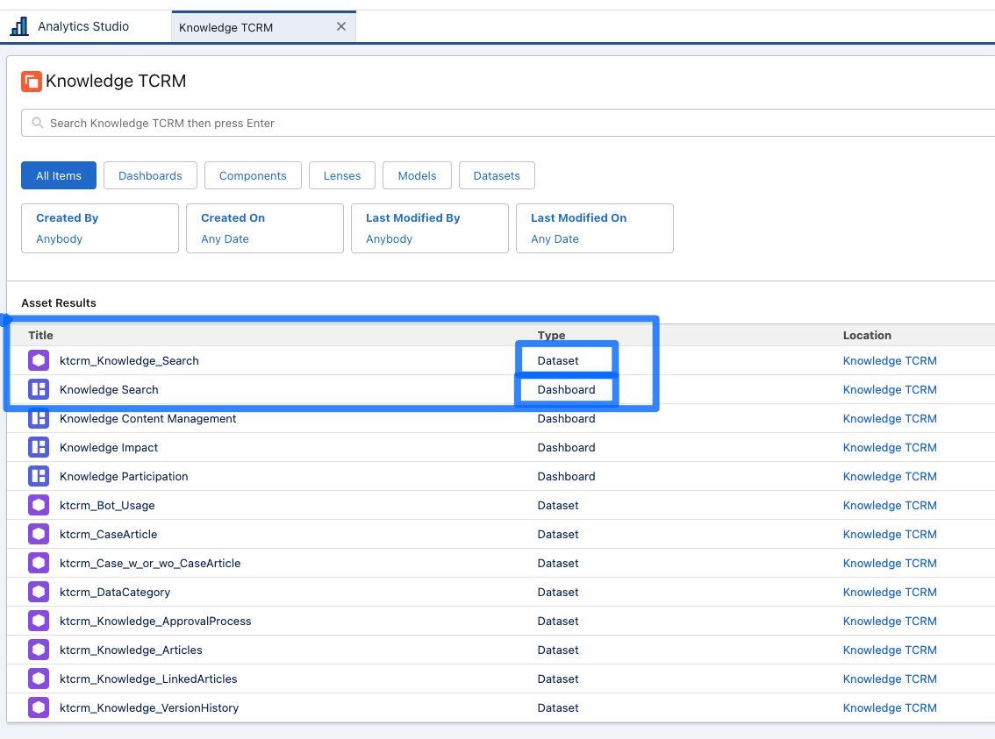Open the Created On date filter
The width and height of the screenshot is (995, 739).
click(x=265, y=228)
